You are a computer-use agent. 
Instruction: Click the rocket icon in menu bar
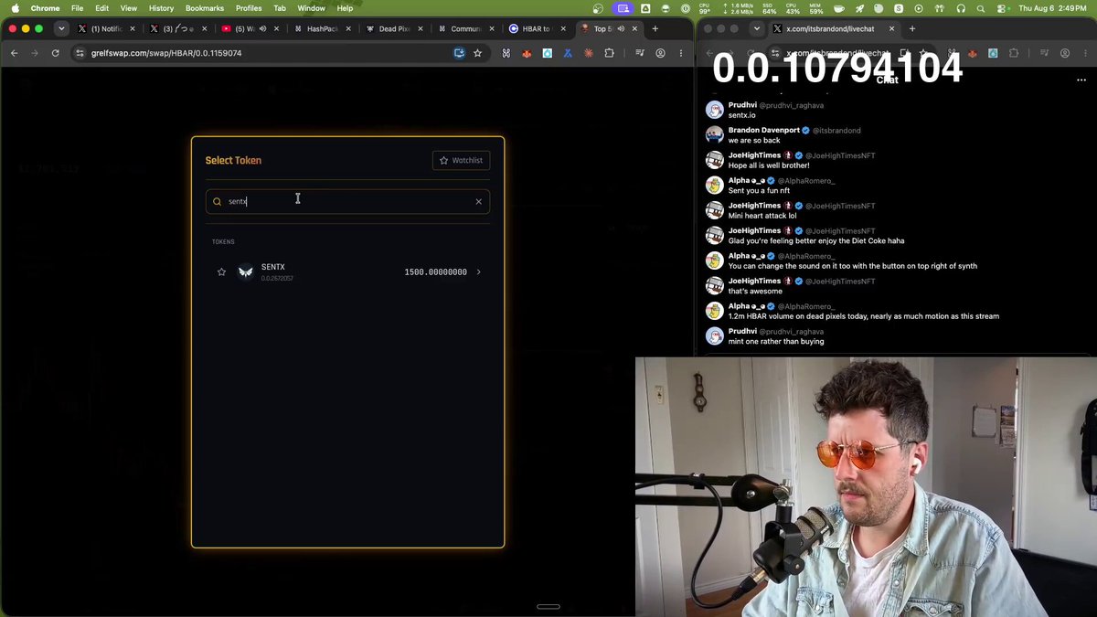click(x=859, y=8)
